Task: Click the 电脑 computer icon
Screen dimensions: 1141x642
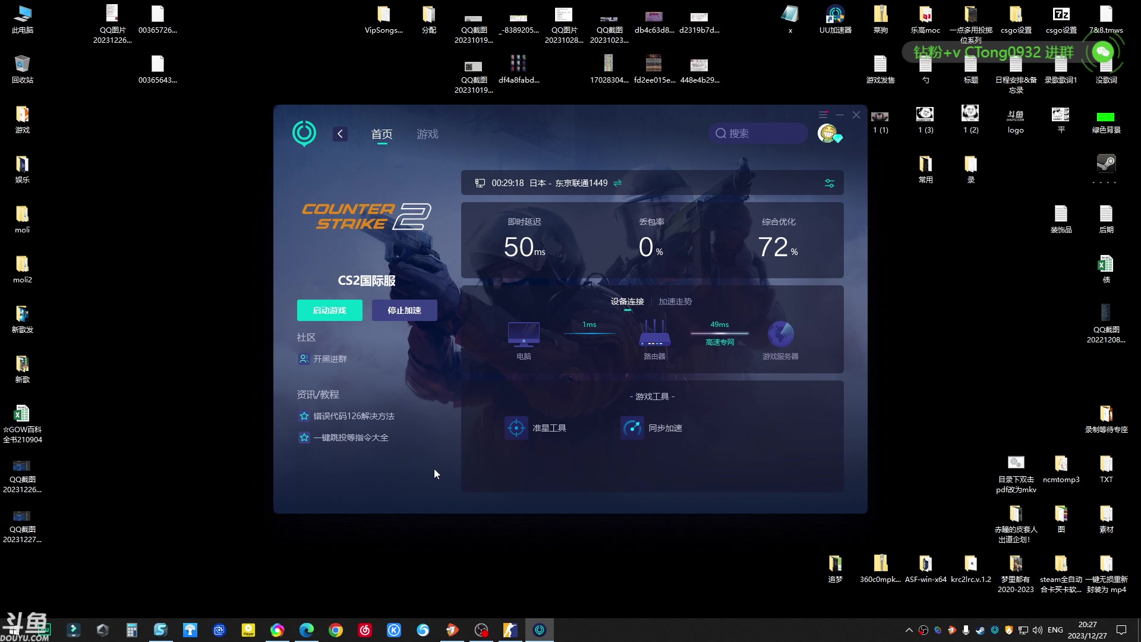Action: click(x=524, y=335)
